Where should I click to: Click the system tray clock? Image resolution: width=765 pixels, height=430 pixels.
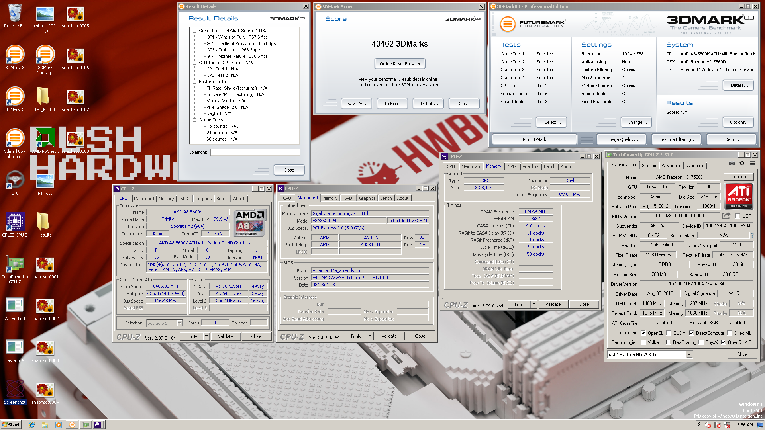(x=745, y=425)
